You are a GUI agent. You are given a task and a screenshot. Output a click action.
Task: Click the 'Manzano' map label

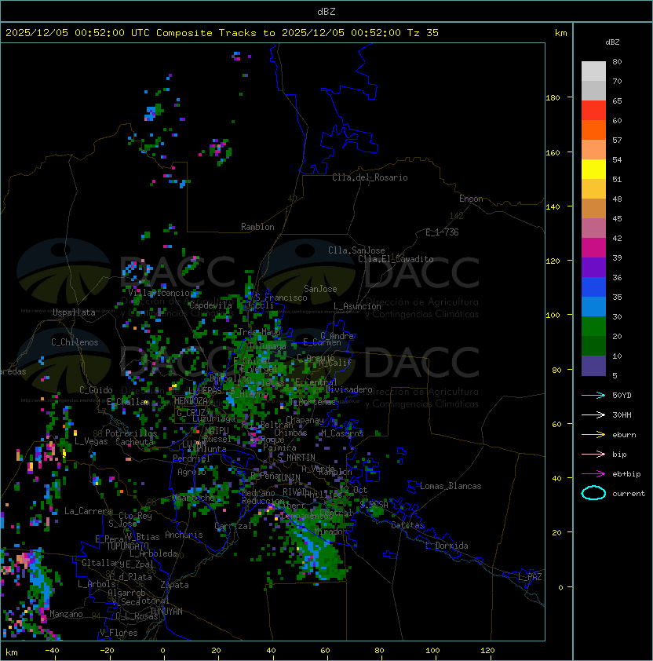coord(66,614)
